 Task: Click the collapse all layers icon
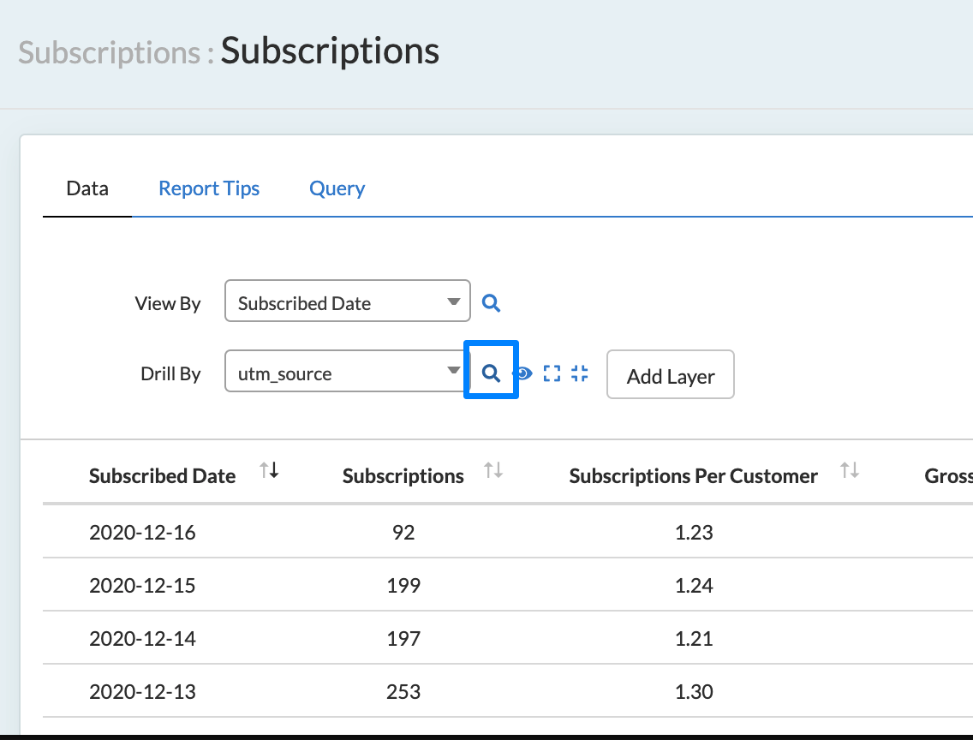[x=580, y=373]
